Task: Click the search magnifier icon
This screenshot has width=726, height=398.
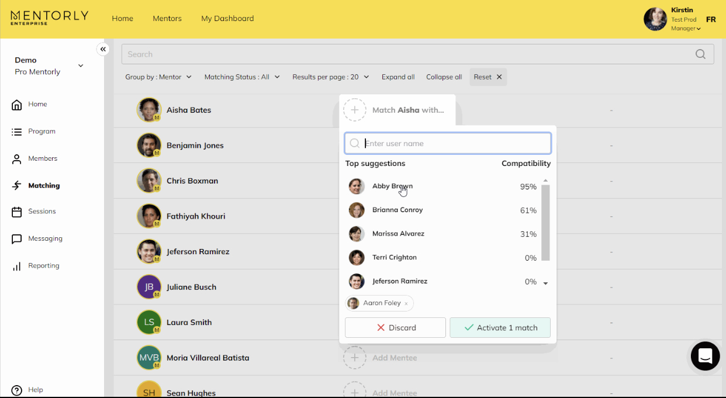Action: 700,54
